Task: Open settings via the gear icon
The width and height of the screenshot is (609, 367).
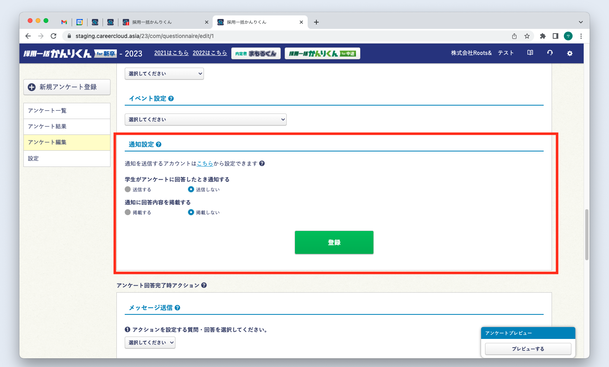Action: [569, 53]
